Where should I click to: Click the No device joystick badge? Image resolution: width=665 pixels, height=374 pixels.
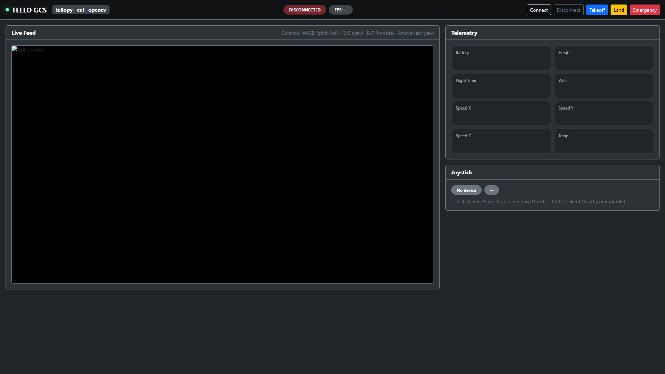pyautogui.click(x=466, y=190)
